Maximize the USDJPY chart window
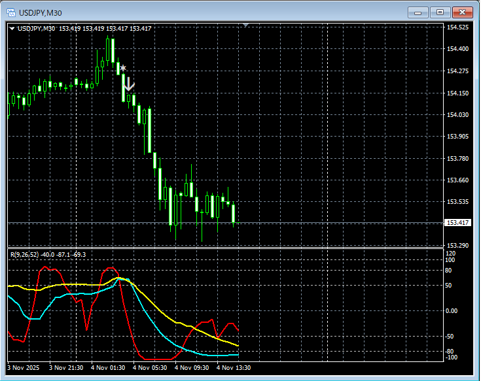Screen dimensions: 481x381 click(x=440, y=12)
